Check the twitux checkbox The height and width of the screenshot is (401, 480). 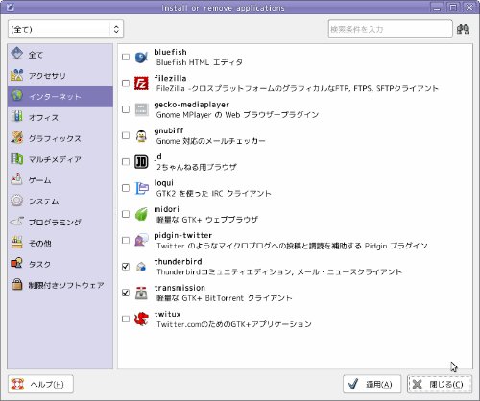coord(126,318)
